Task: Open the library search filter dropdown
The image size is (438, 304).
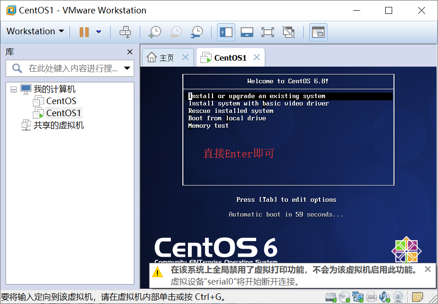Action: point(127,68)
